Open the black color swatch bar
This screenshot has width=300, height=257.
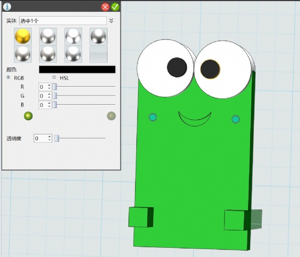[77, 70]
